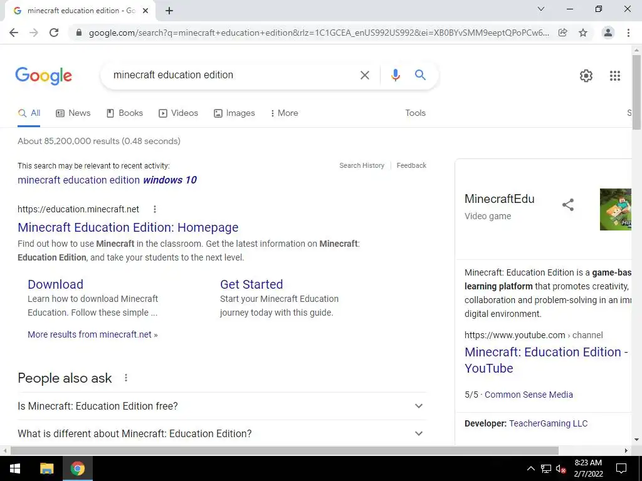Screen dimensions: 642x481
Task: Open the Chrome three-dot menu
Action: click(x=628, y=33)
